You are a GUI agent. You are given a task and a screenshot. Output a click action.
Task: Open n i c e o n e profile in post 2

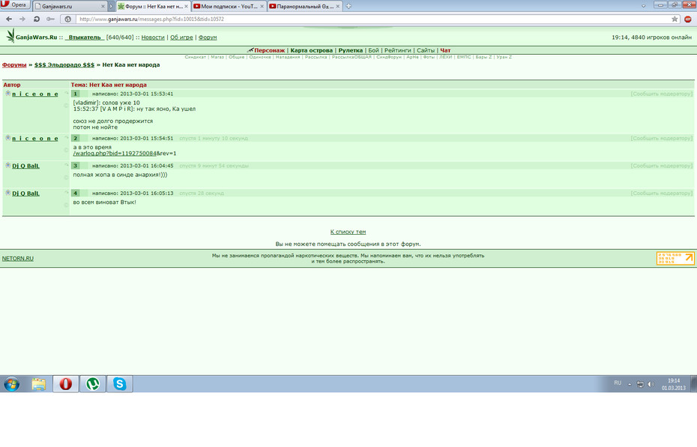click(x=35, y=138)
